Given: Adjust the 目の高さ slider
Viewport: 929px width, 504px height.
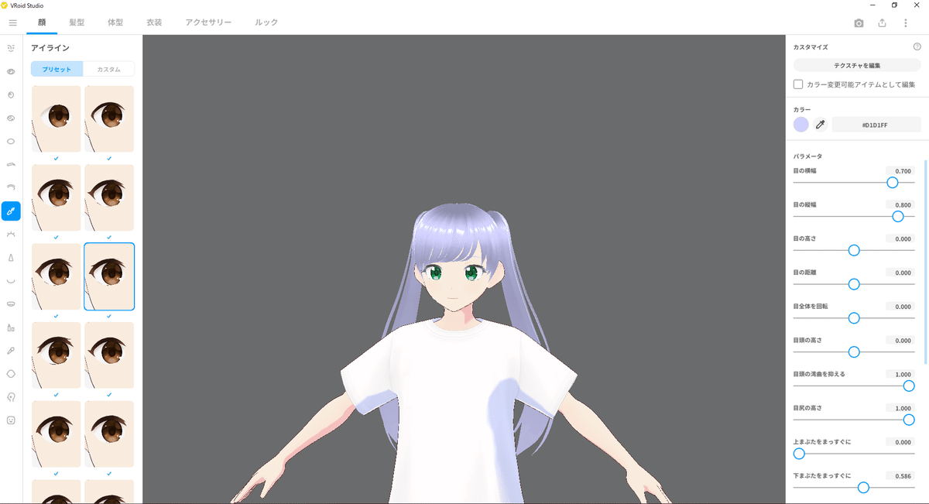Looking at the screenshot, I should pyautogui.click(x=854, y=250).
